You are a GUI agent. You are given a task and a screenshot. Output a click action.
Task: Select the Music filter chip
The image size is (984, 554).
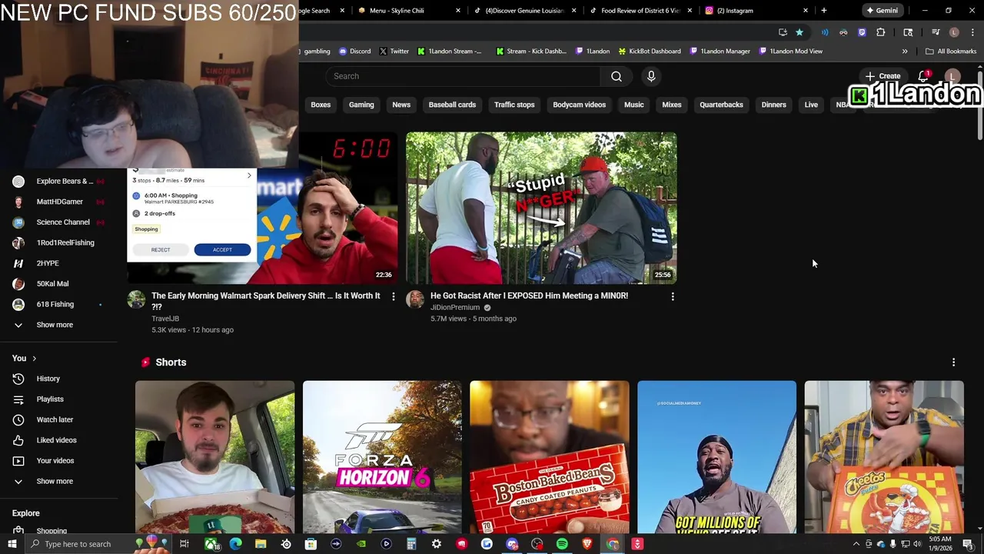point(634,105)
